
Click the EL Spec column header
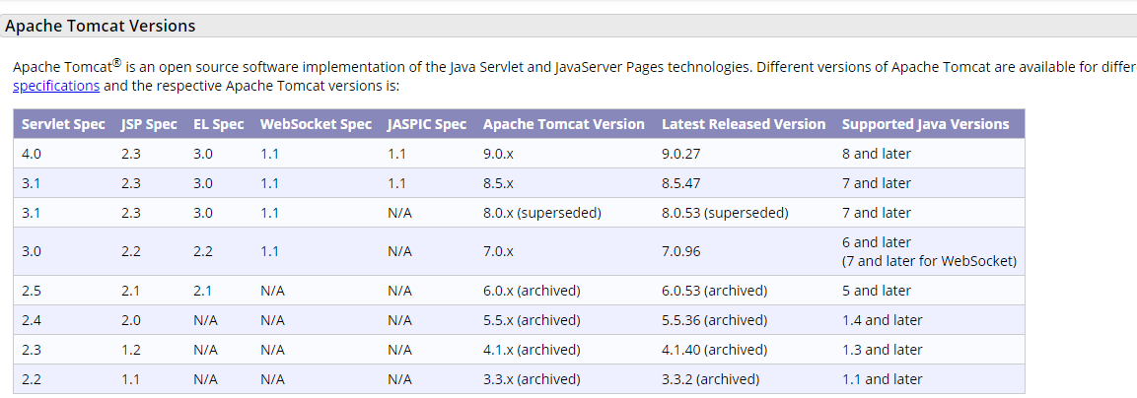point(218,124)
